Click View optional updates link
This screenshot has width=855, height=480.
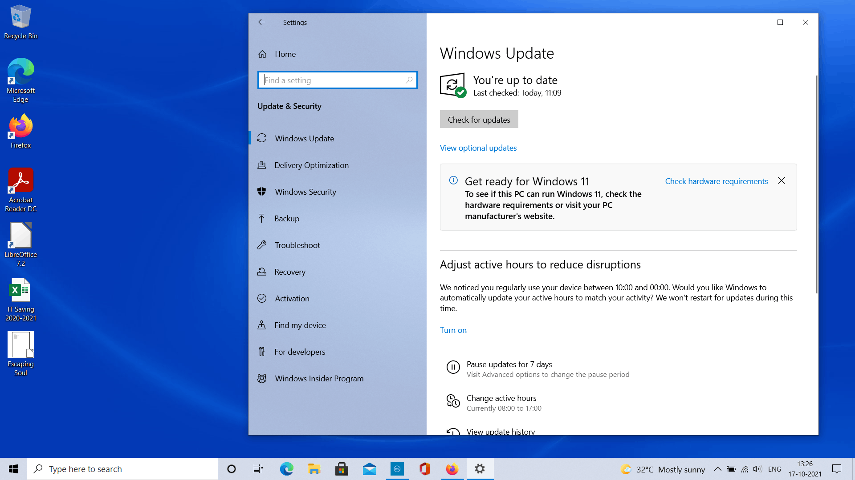(478, 148)
